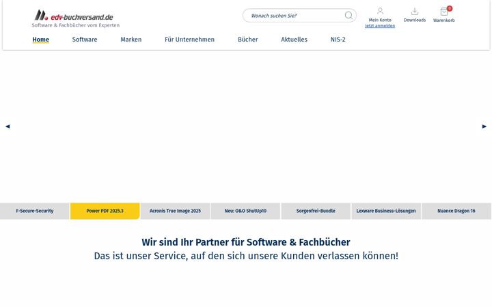Click tagline 'Software & Fachbücher vom Experten'
This screenshot has width=492, height=307.
tap(76, 25)
